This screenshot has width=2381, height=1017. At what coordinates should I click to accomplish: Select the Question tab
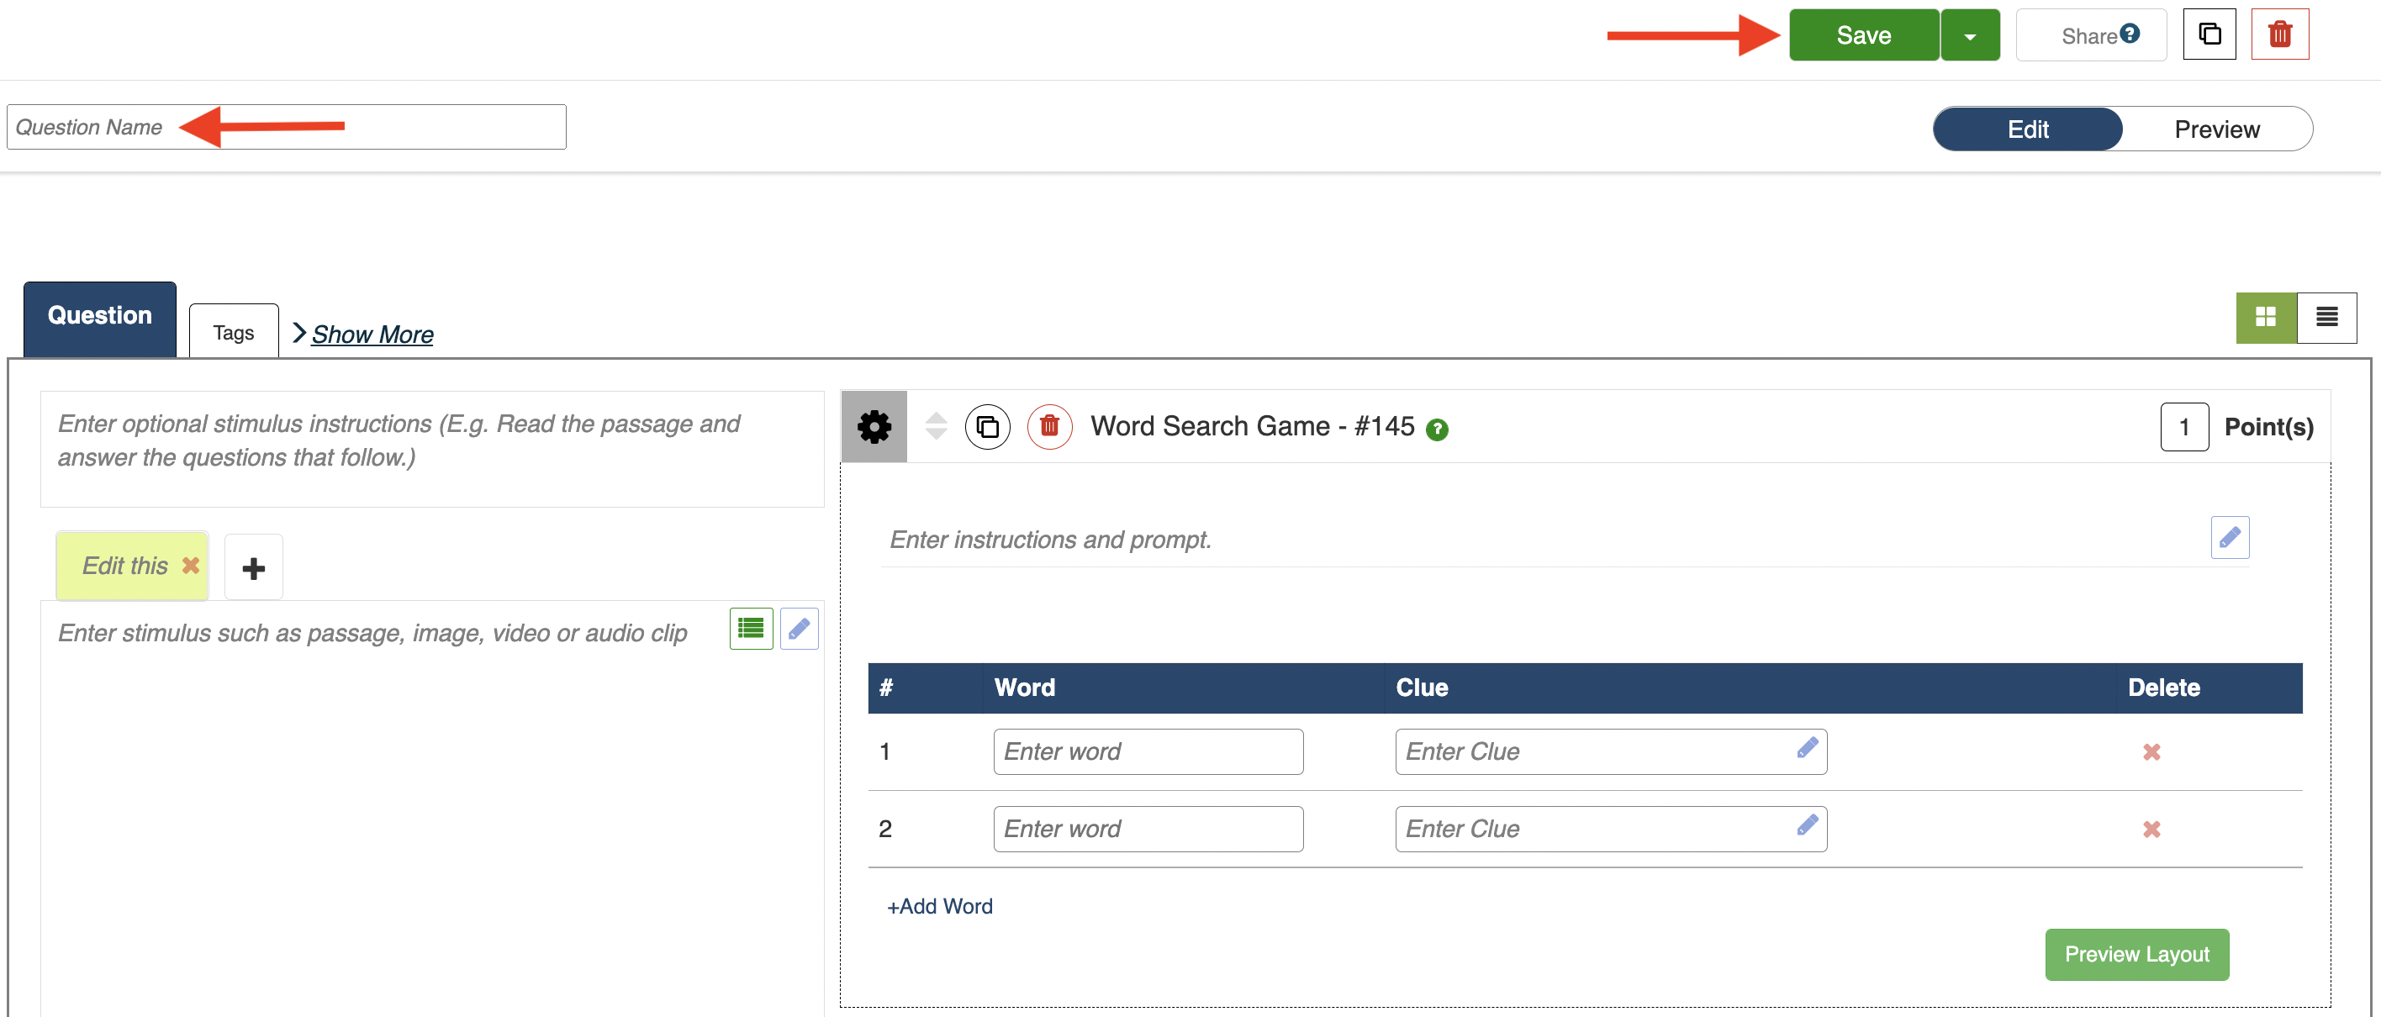click(100, 316)
